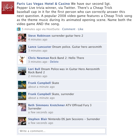
Task: Click Stephen Blair's profile photo
Action: (22, 121)
